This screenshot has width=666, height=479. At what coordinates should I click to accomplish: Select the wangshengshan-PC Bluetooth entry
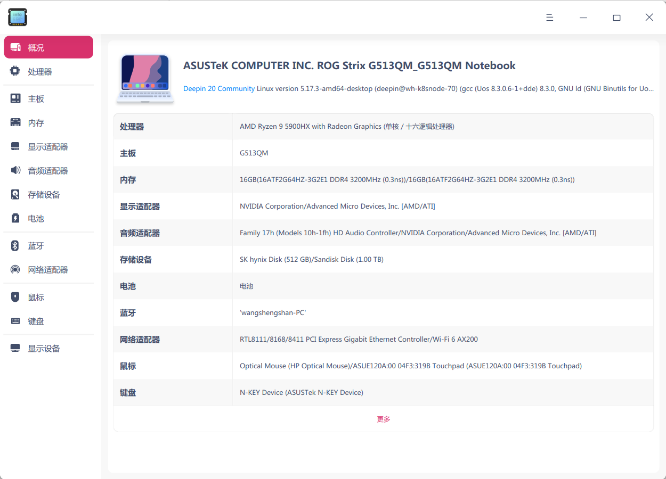[x=273, y=312]
